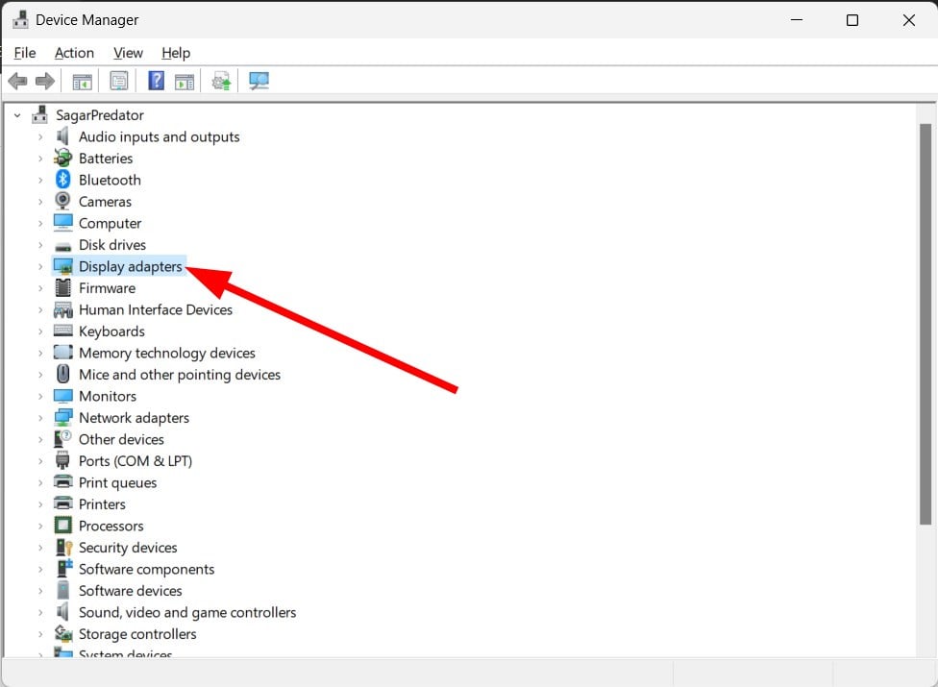Click the Mice pointing devices icon
938x687 pixels.
(x=62, y=374)
